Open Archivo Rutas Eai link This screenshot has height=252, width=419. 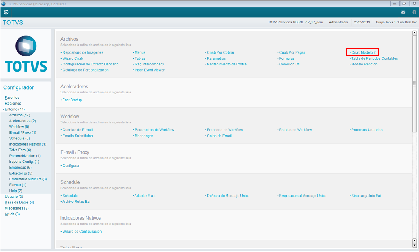tap(76, 202)
